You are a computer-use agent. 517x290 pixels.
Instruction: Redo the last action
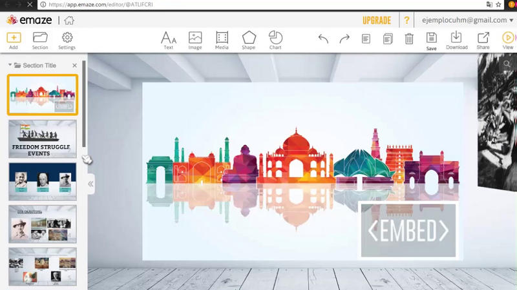point(344,39)
